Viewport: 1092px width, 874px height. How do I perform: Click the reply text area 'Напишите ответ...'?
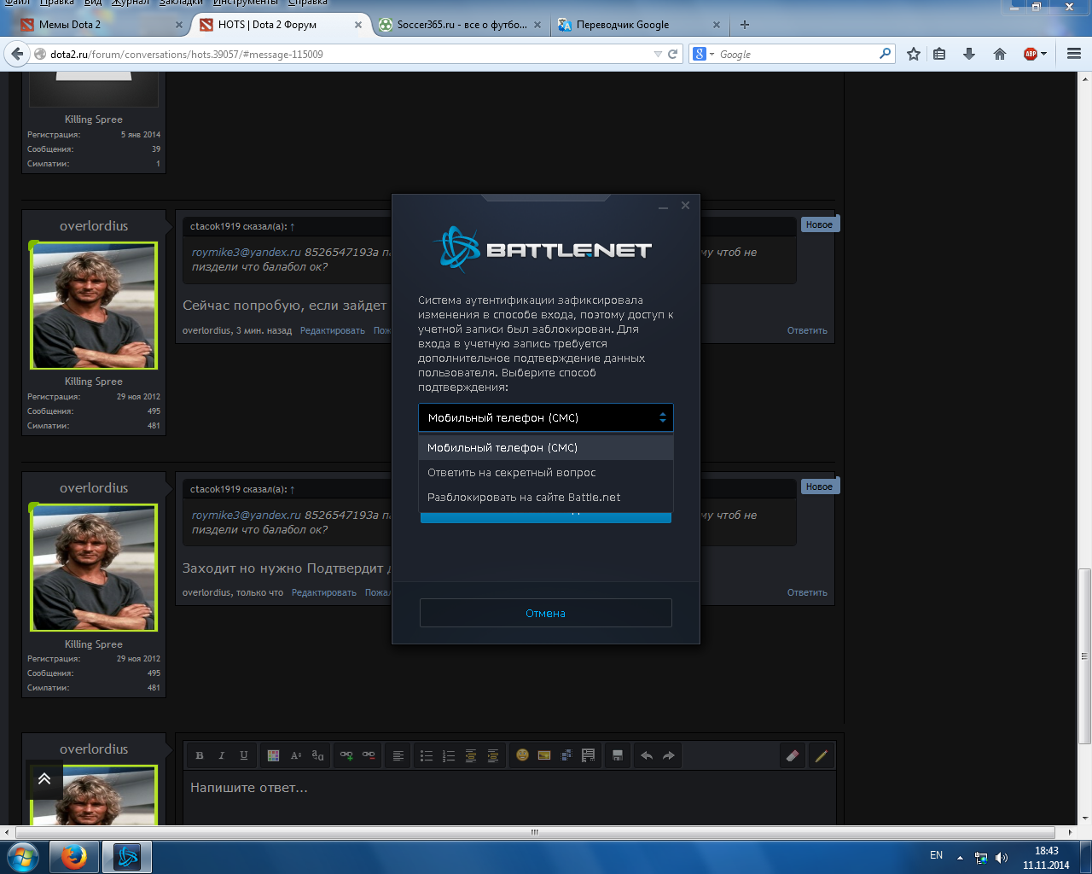point(508,798)
